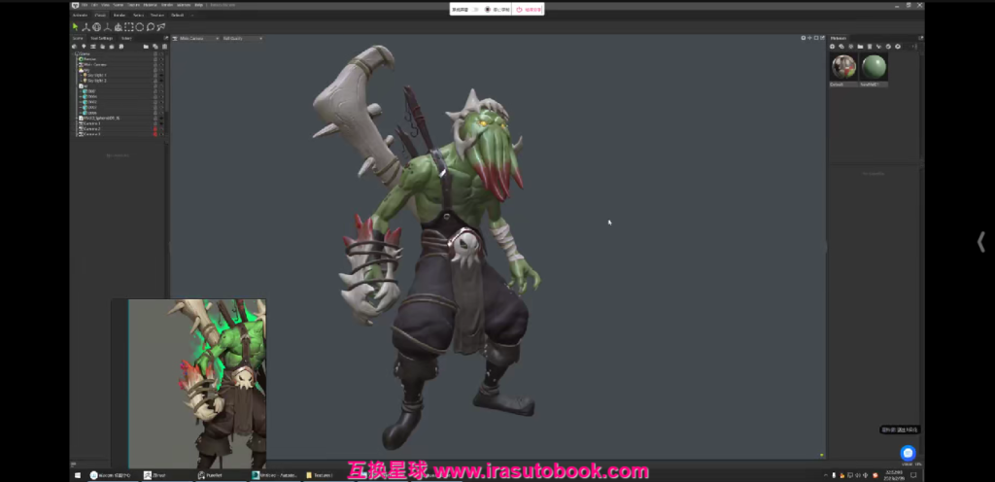Switch to the Texture workspace tab
The height and width of the screenshot is (482, 995).
[157, 16]
